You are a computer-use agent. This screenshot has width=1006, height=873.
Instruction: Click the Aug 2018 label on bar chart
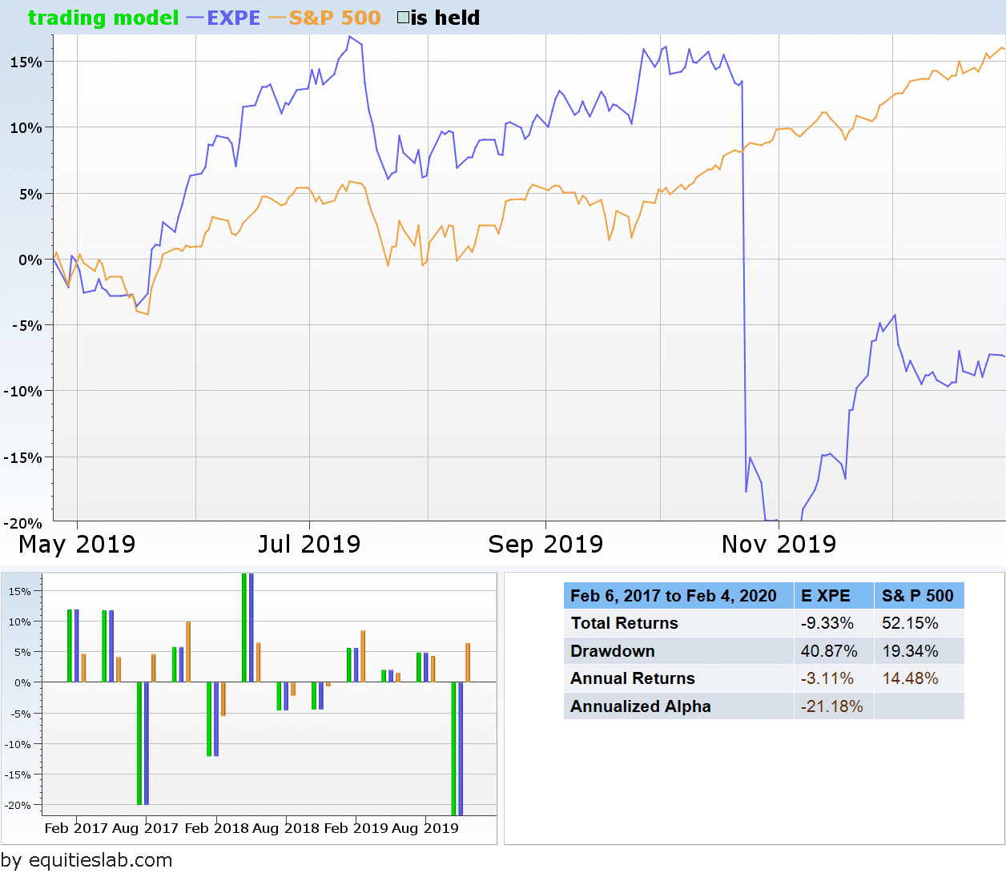pyautogui.click(x=286, y=828)
